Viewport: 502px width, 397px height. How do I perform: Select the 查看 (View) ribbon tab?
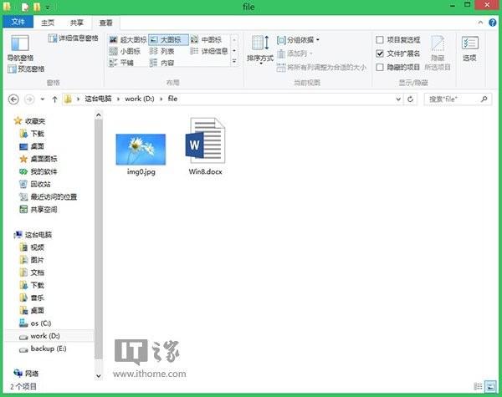pos(106,23)
